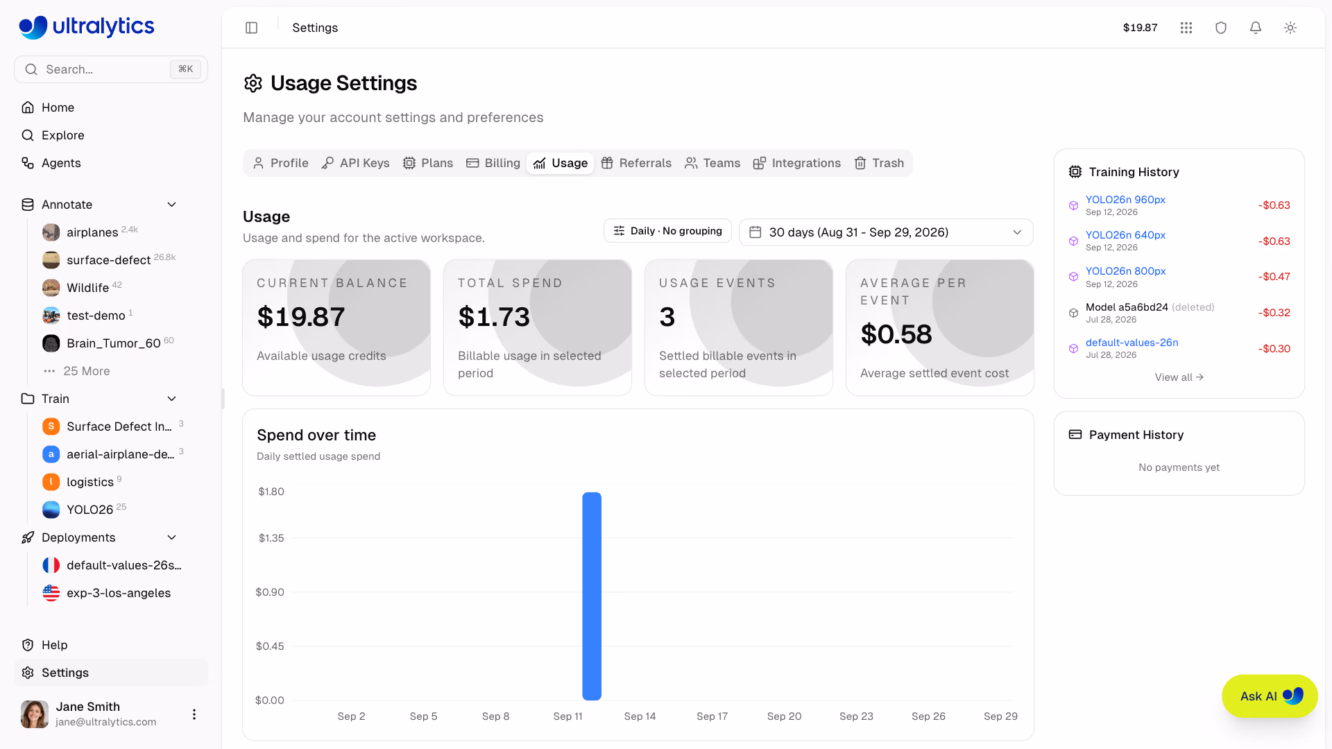1332x749 pixels.
Task: Open the apps grid icon
Action: click(x=1186, y=28)
